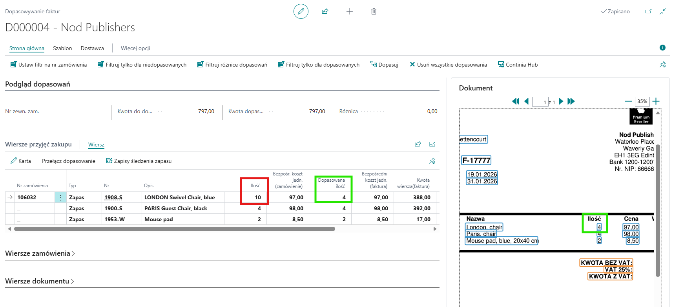Click the Nr zamówienia column header

(32, 186)
